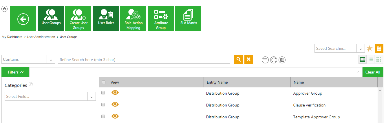Switch to the Attribute Group tab
386x123 pixels.
tap(161, 19)
